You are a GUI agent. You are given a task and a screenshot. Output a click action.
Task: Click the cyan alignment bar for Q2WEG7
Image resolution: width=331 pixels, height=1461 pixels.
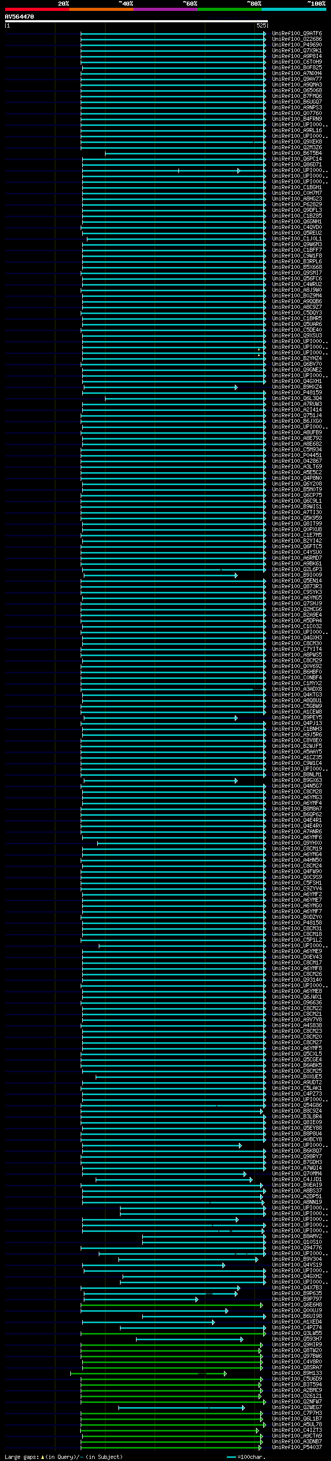tap(182, 1407)
